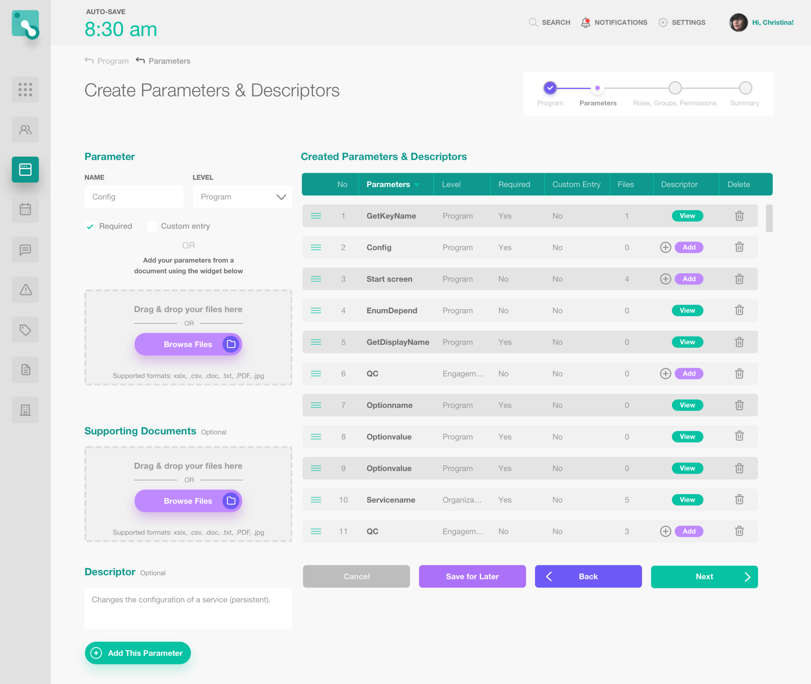Delete the EnumDepend parameter row

coord(739,310)
